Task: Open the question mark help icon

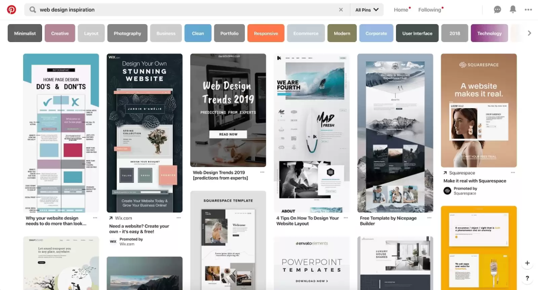Action: [x=527, y=278]
